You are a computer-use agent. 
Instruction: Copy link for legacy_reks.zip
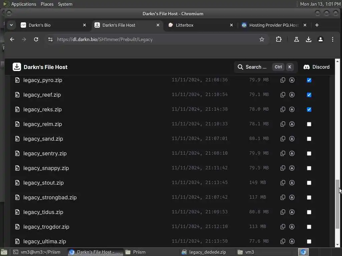283,109
